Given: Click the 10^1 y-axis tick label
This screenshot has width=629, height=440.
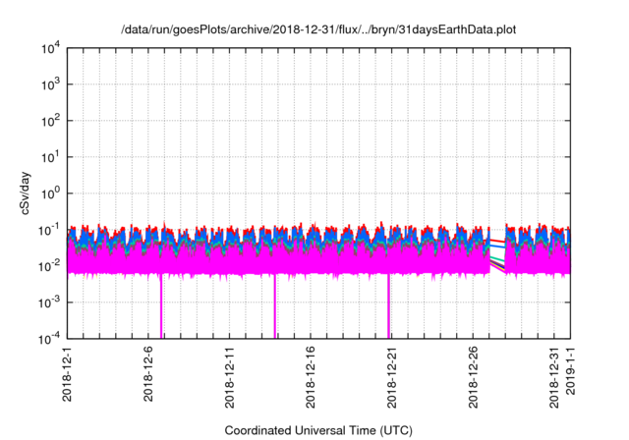Looking at the screenshot, I should click(x=51, y=157).
